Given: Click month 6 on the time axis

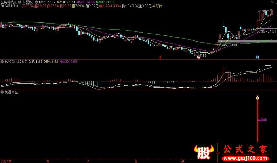Looking at the screenshot, I should 48,161.
